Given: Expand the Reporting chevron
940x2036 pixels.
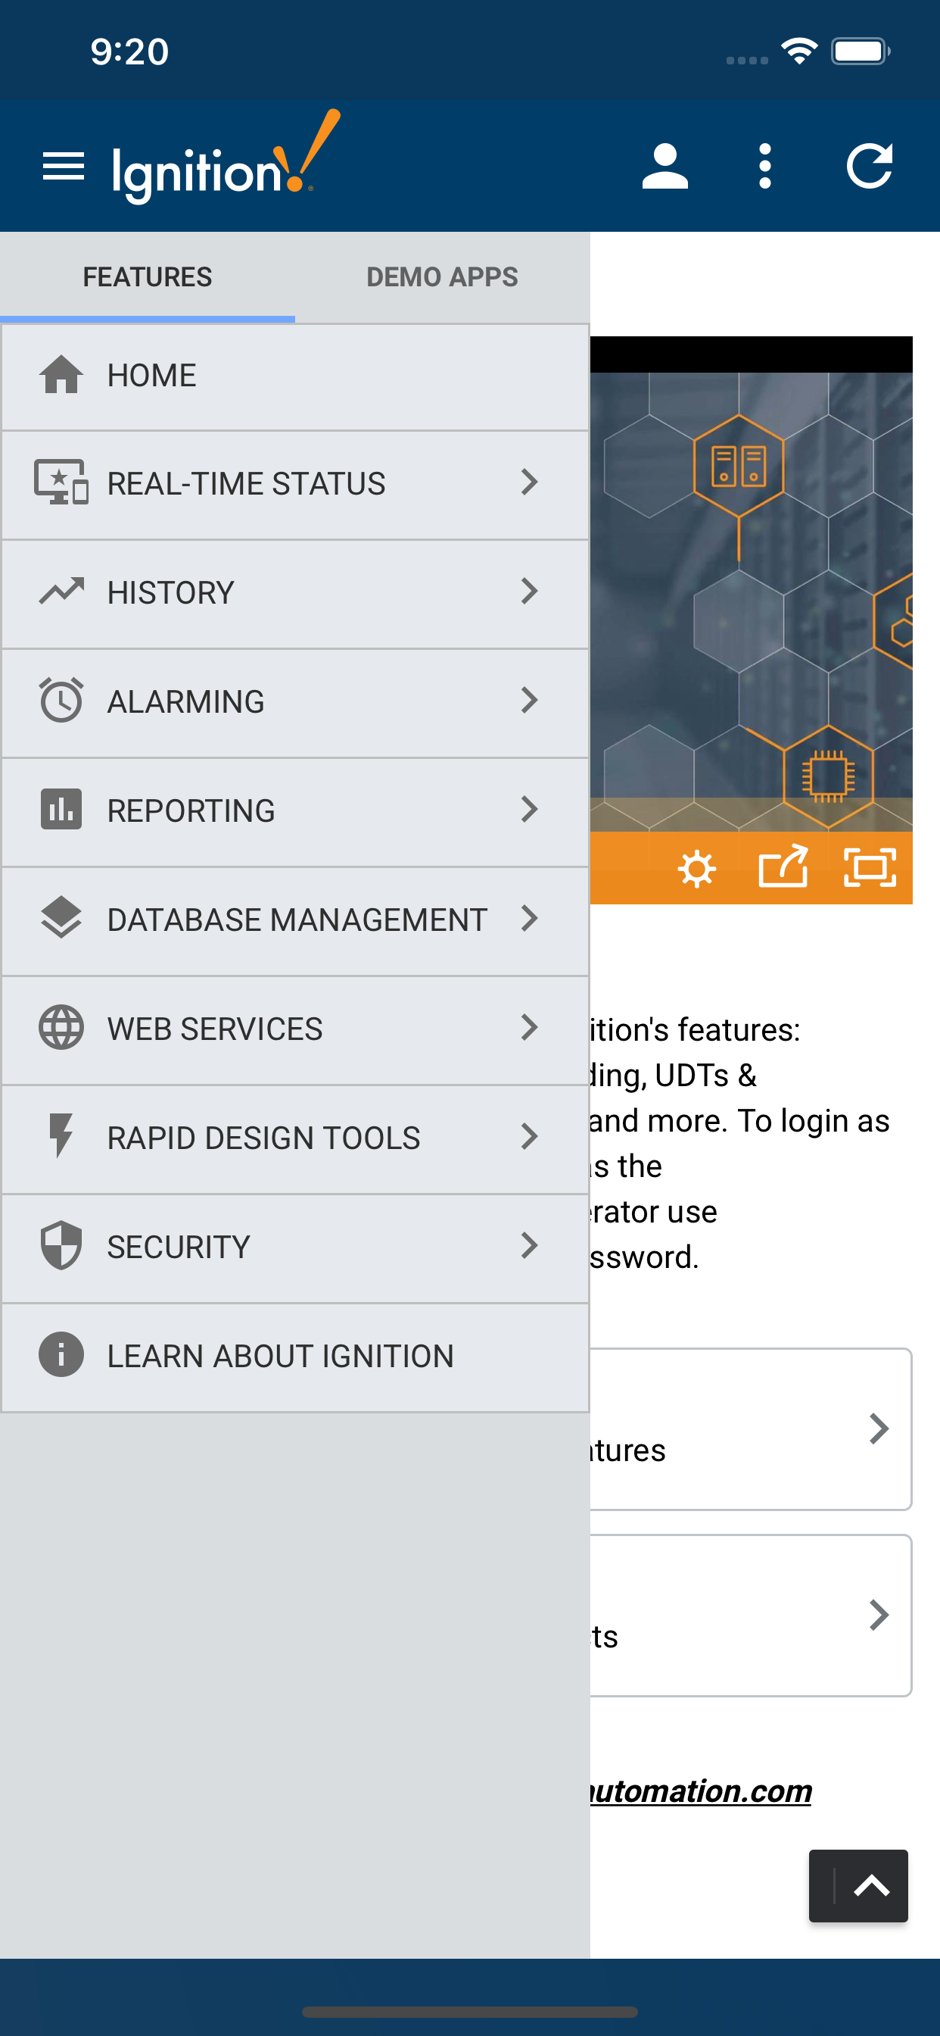Looking at the screenshot, I should [x=529, y=810].
